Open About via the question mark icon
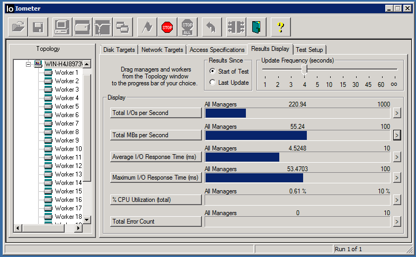This screenshot has width=416, height=257. click(x=280, y=26)
